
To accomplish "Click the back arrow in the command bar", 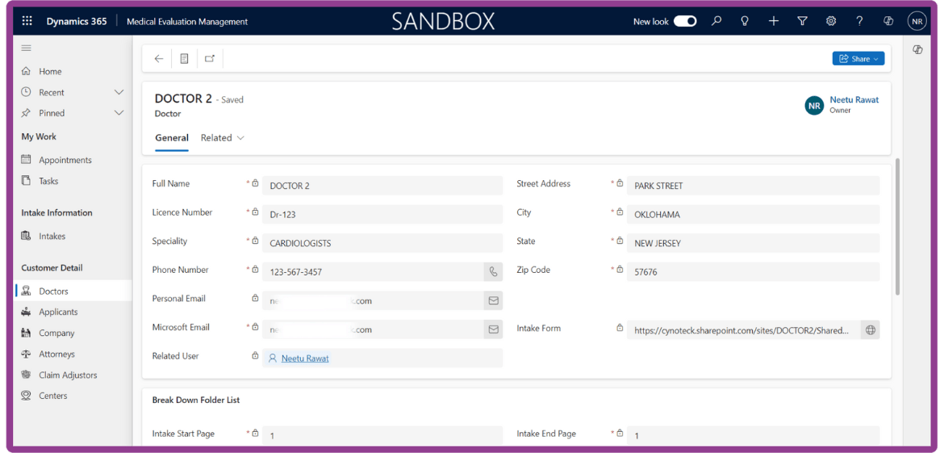I will tap(159, 58).
